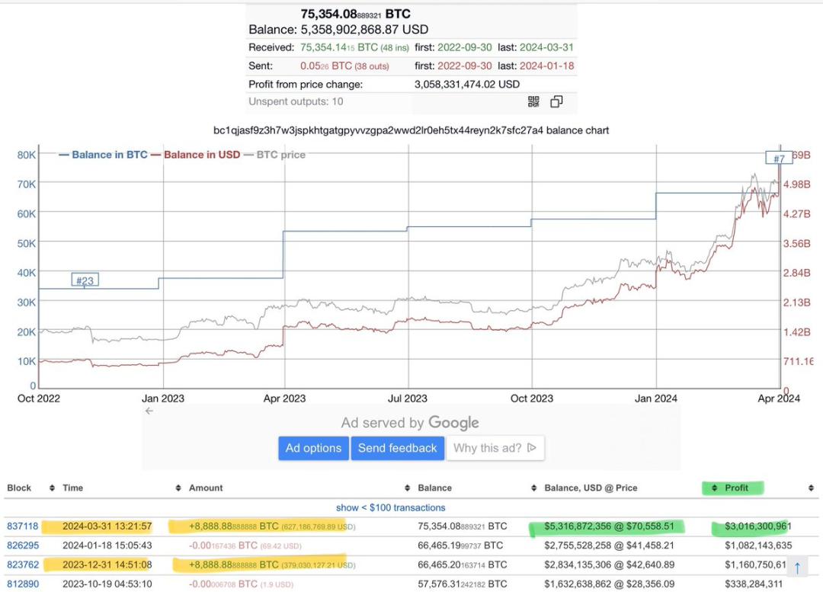This screenshot has height=592, width=823.
Task: Click the #23 chart marker label
Action: pyautogui.click(x=85, y=280)
